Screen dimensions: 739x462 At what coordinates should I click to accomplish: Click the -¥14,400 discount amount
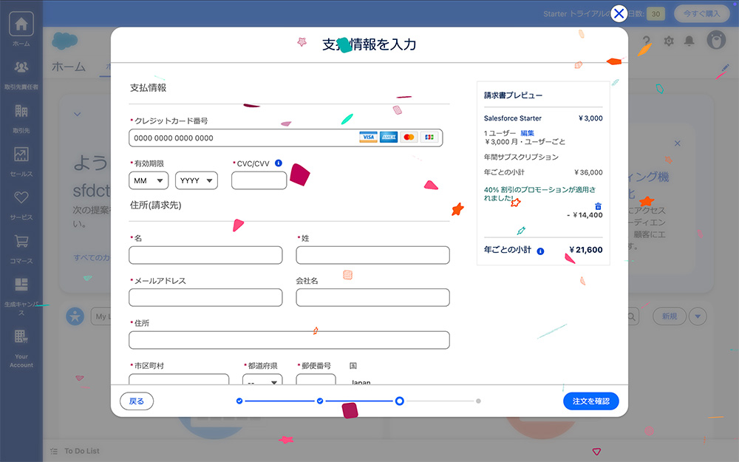[585, 215]
